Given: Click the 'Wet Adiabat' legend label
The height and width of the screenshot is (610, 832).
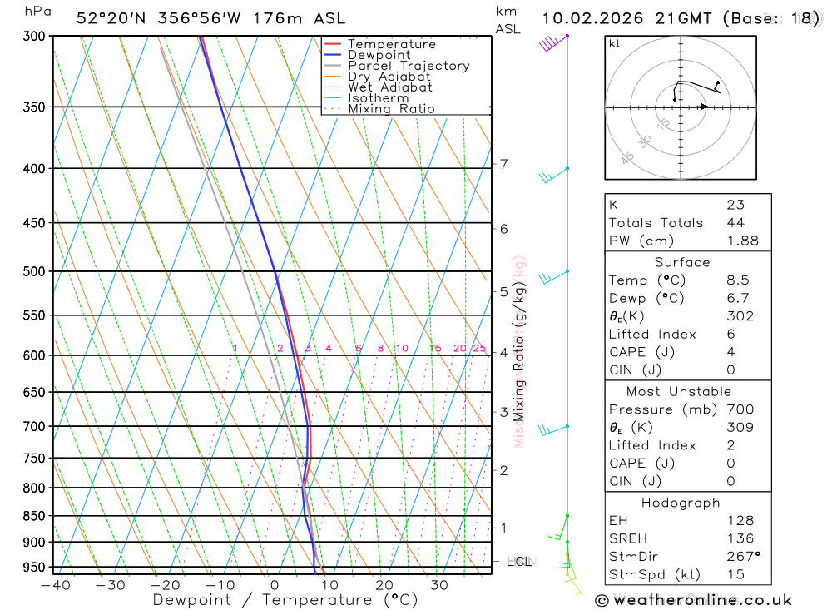Looking at the screenshot, I should [x=390, y=87].
